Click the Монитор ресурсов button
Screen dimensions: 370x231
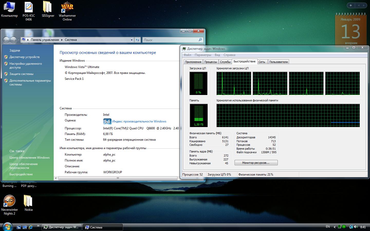click(x=256, y=163)
